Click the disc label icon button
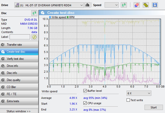165x113 pixels. [34, 37]
